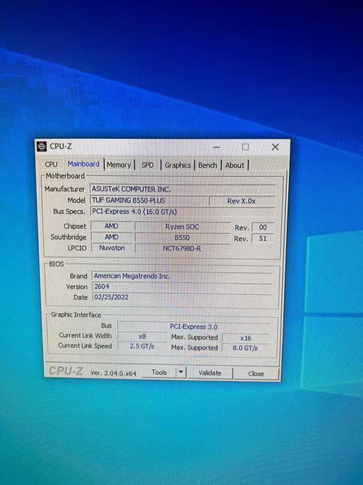Viewport: 363px width, 485px height.
Task: Click the current link width x8 value
Action: tap(142, 337)
